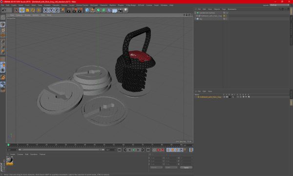Render the active view clapper icon

pyautogui.click(x=69, y=10)
